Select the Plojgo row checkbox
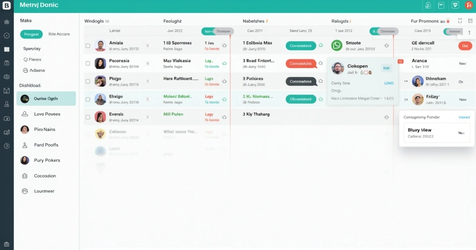 tap(88, 81)
